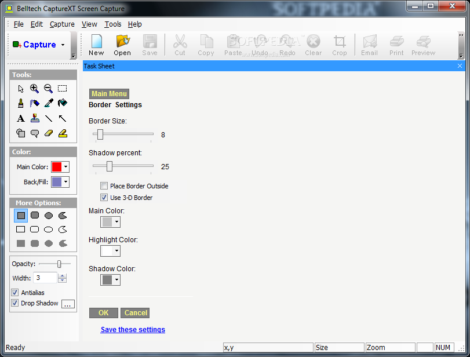Click the New toolbar icon
This screenshot has width=470, height=357.
[x=97, y=45]
